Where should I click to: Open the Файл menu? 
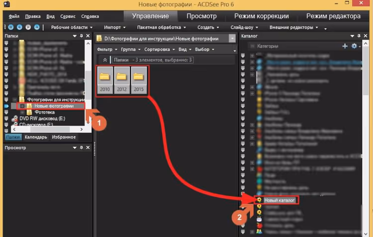14,16
